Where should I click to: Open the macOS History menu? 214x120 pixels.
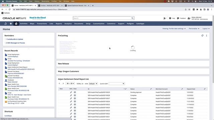(37, 1)
